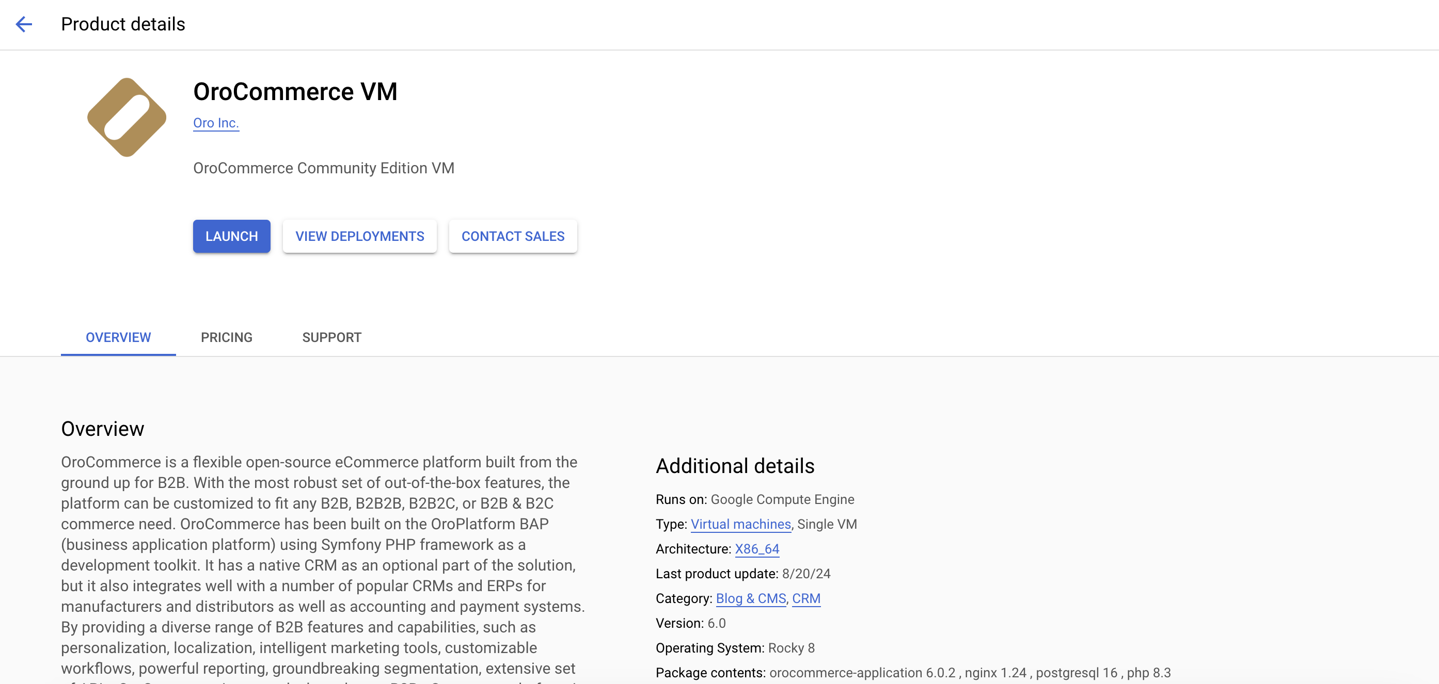The image size is (1439, 684).
Task: Click the Package contents details line
Action: [x=912, y=672]
